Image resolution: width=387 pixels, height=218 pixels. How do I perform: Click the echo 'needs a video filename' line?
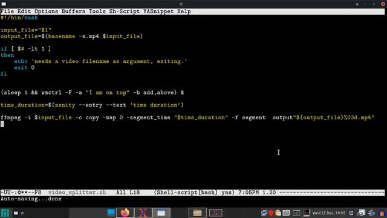coord(100,61)
